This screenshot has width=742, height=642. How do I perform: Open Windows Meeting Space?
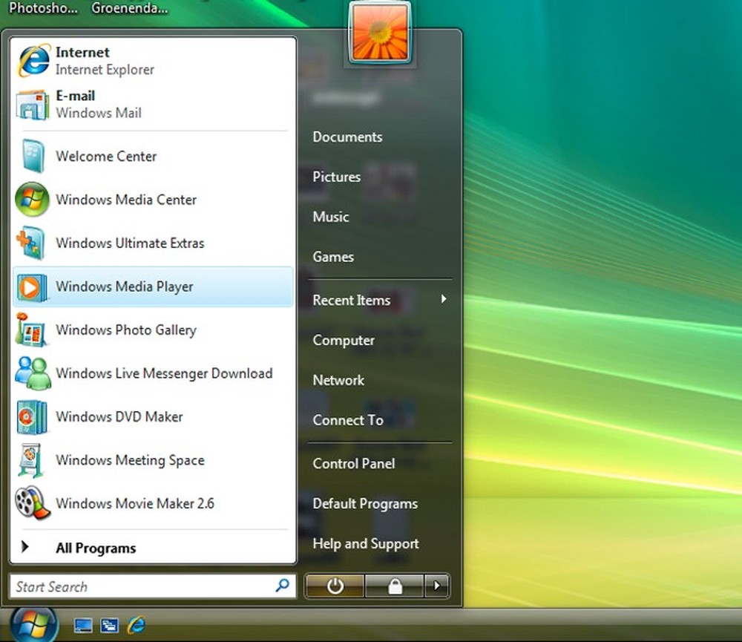[x=130, y=460]
